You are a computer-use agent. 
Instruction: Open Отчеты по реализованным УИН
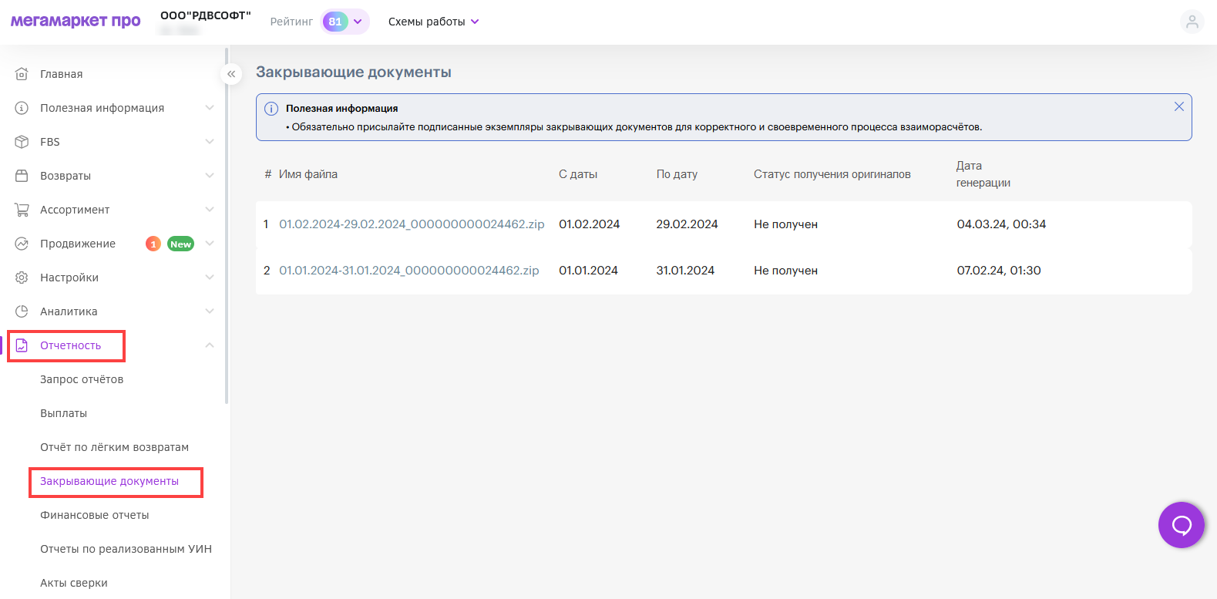coord(126,549)
